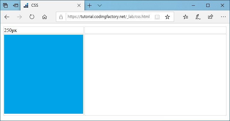The height and width of the screenshot is (121, 230).
Task: Click the forward navigation arrow
Action: pos(19,17)
